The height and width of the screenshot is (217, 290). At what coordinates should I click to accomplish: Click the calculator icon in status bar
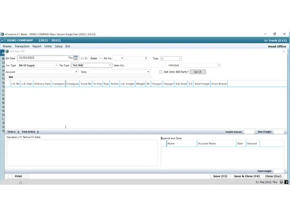[281, 182]
